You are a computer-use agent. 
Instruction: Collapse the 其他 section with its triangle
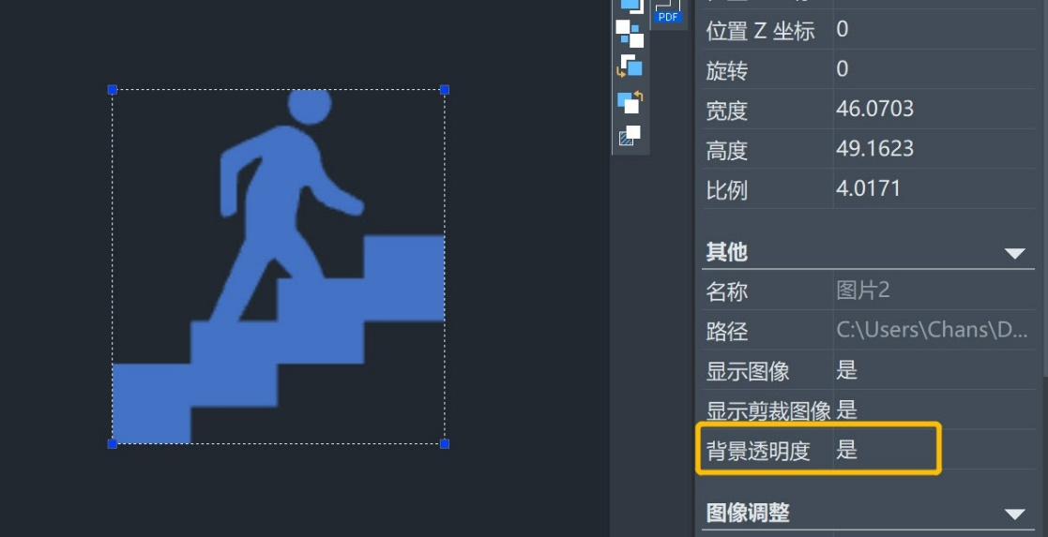point(1014,253)
